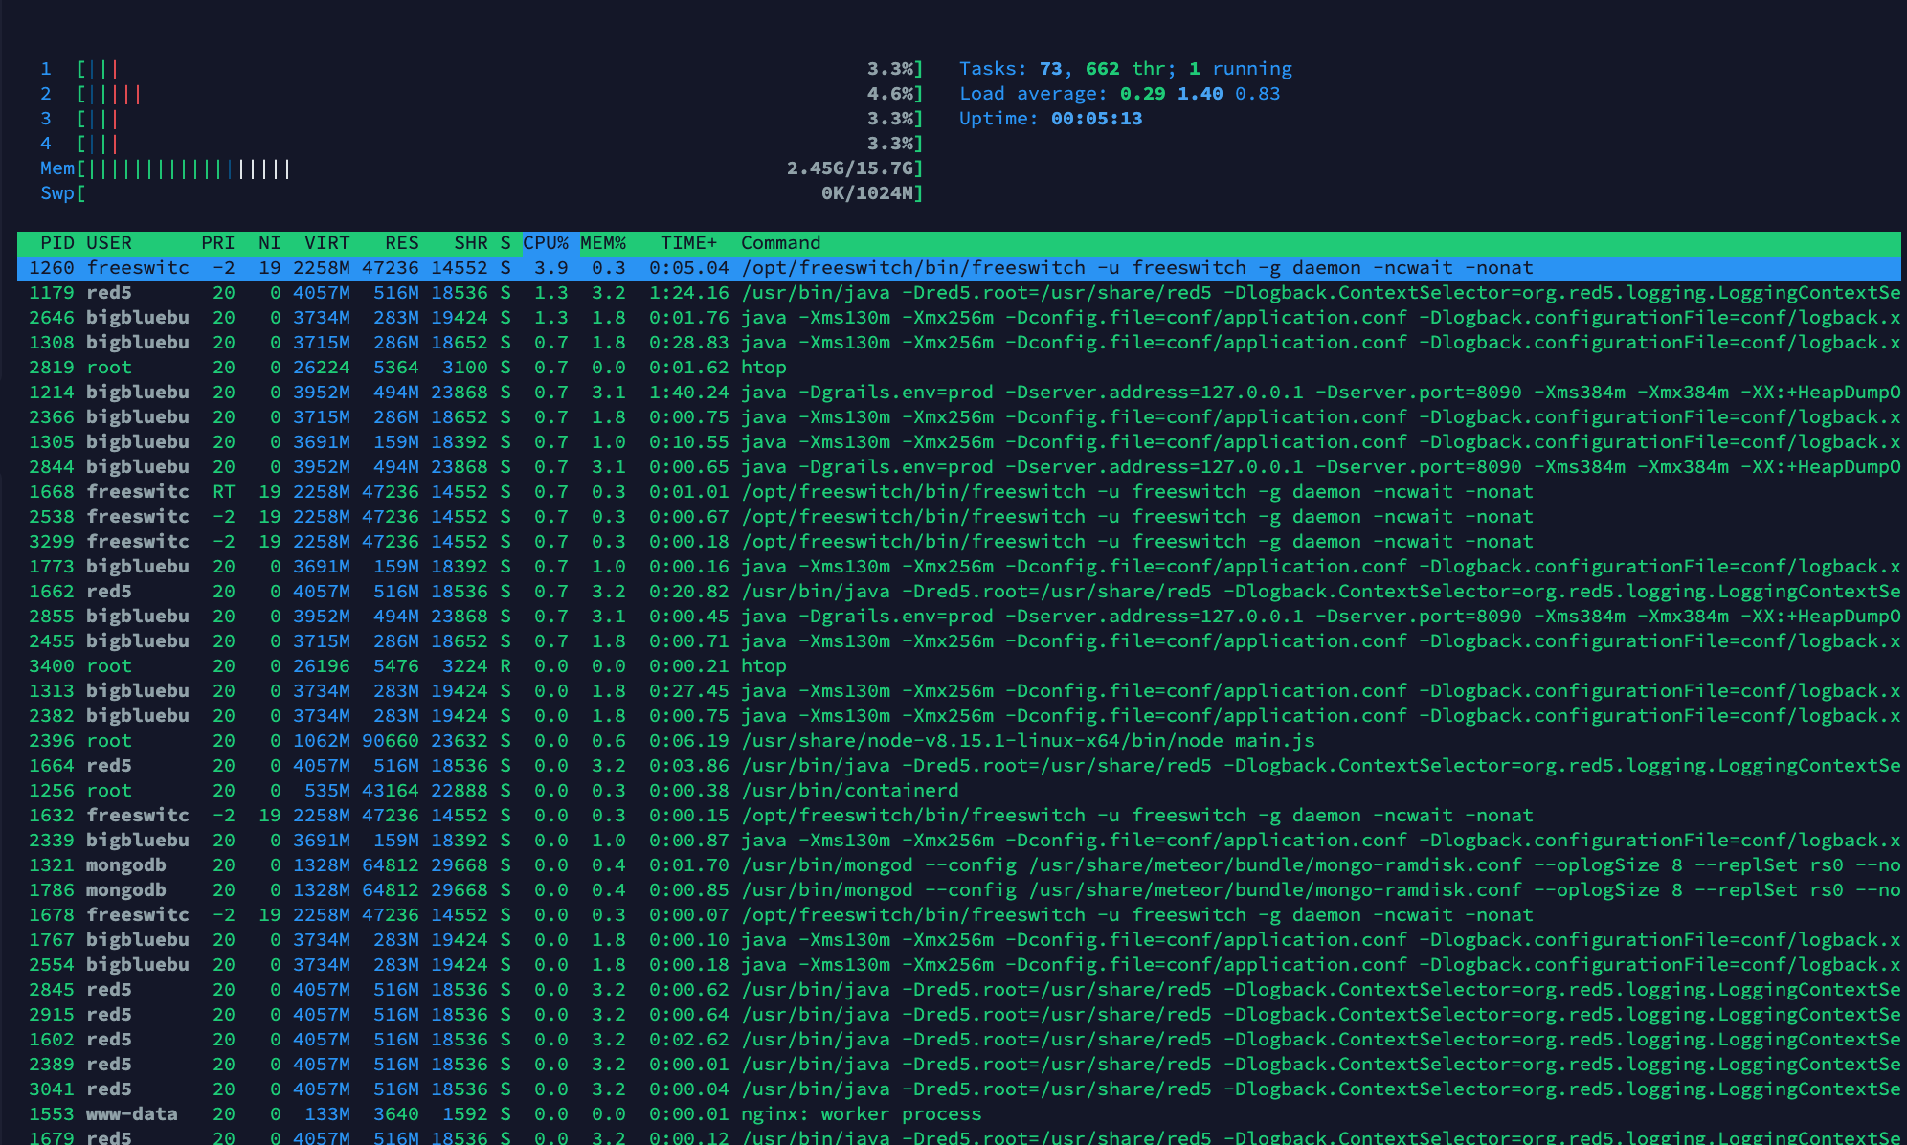Click the CPU 3 usage meter
1907x1145 pixels.
(x=482, y=119)
